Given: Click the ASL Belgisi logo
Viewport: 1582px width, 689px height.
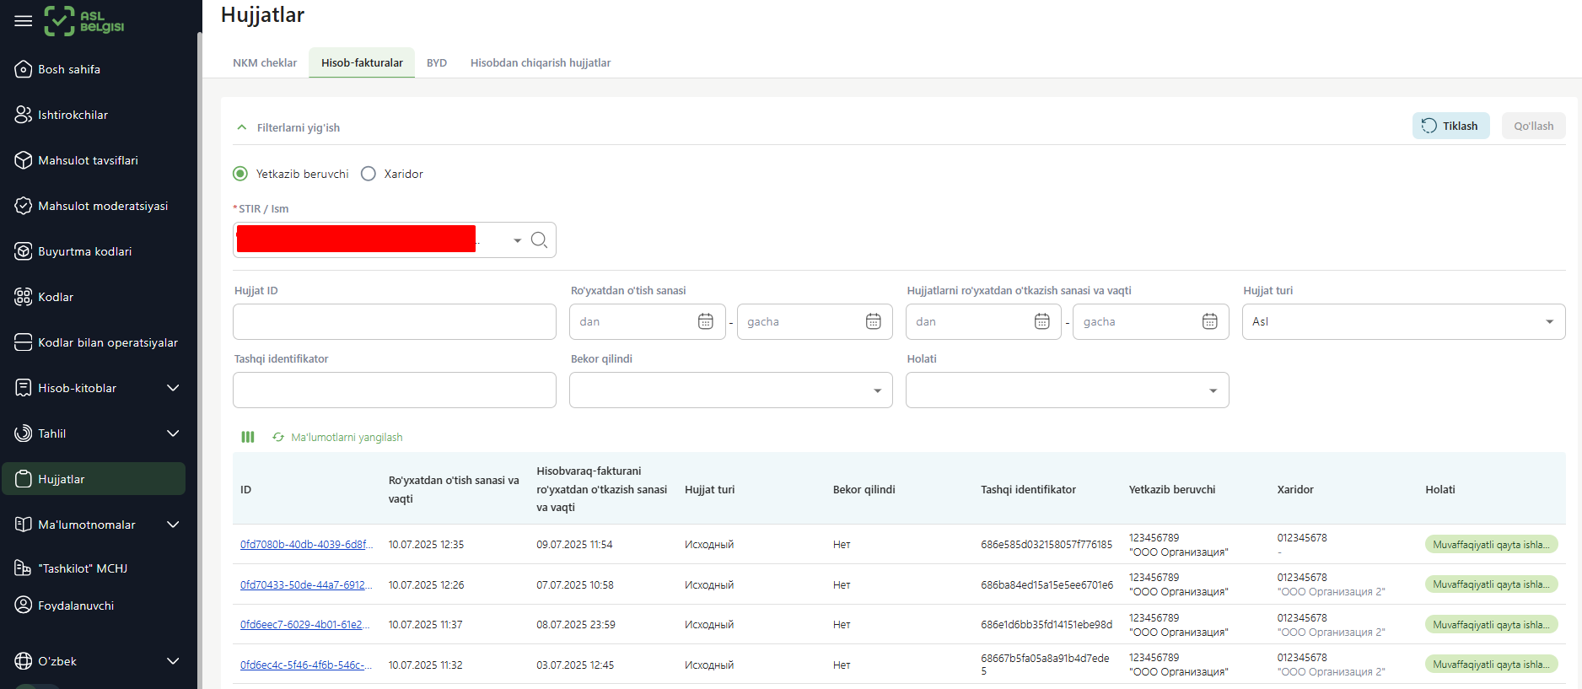Looking at the screenshot, I should (x=84, y=21).
